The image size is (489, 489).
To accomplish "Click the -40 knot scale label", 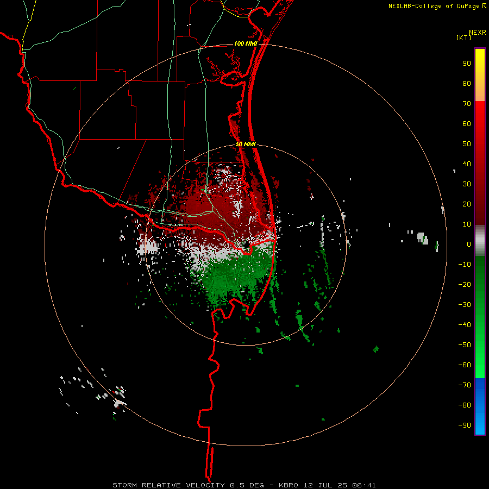I will pyautogui.click(x=465, y=325).
